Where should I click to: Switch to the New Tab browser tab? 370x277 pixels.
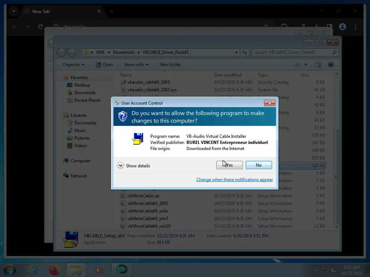[62, 11]
